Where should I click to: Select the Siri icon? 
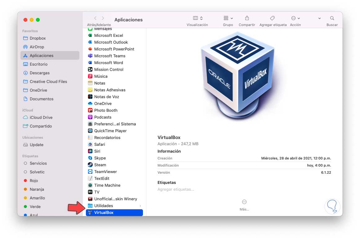pyautogui.click(x=90, y=151)
